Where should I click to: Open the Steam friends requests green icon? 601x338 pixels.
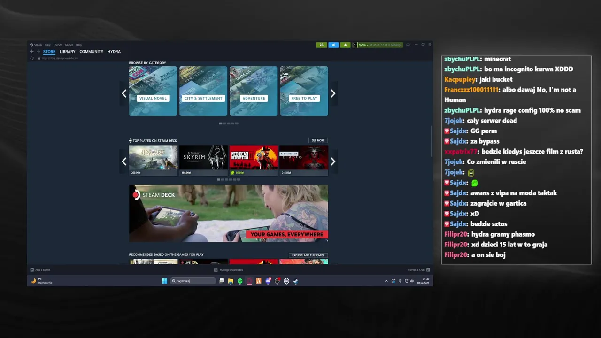click(321, 45)
